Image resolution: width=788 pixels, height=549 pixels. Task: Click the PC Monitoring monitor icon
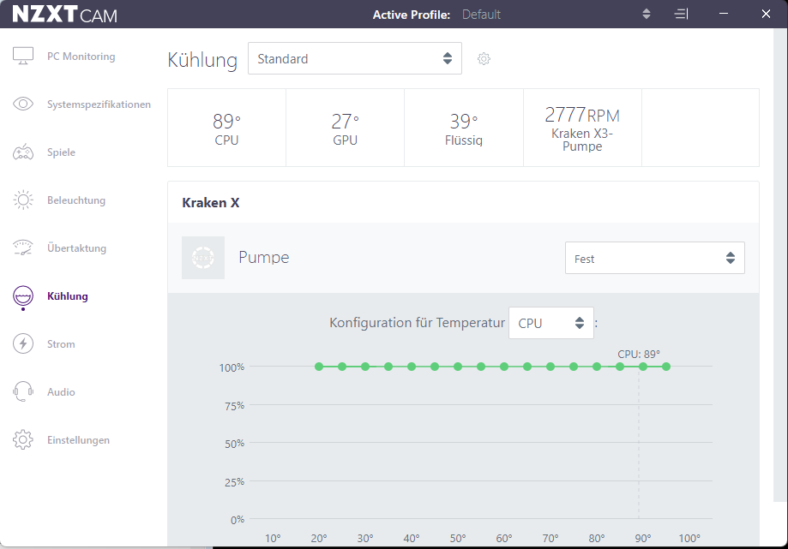tap(23, 57)
